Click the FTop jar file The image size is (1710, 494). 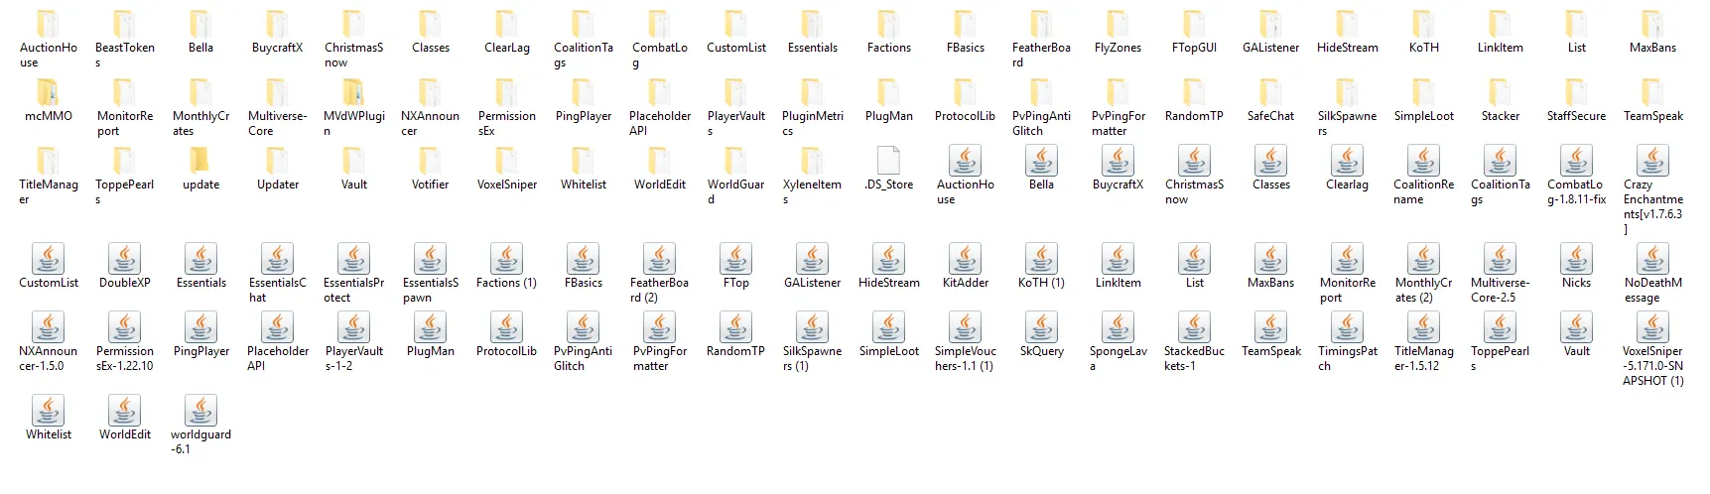pos(735,267)
